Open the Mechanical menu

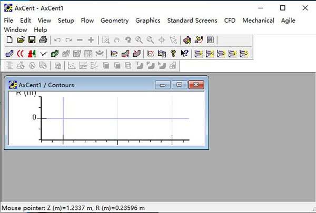click(258, 21)
